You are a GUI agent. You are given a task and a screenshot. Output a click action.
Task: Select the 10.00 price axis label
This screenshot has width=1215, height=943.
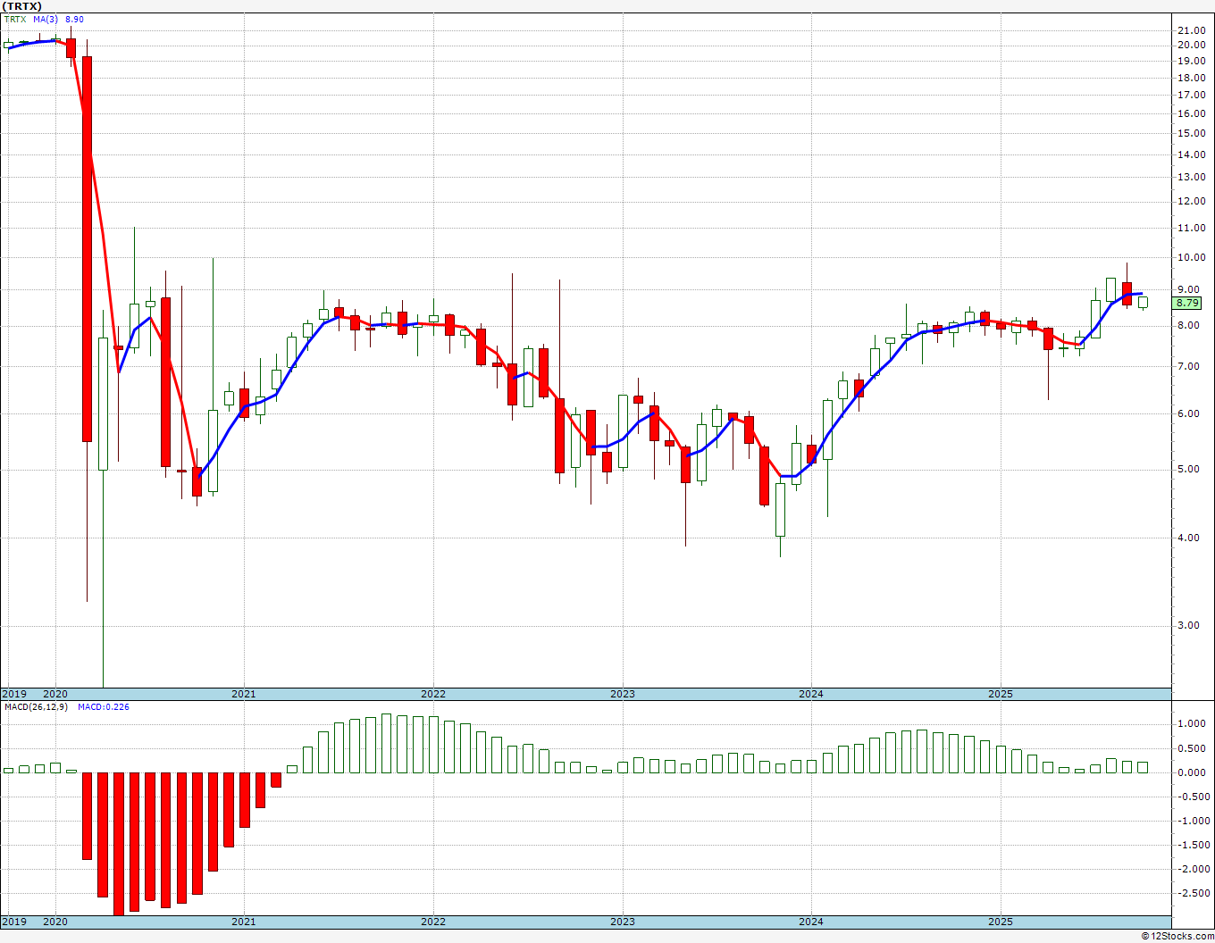point(1192,257)
